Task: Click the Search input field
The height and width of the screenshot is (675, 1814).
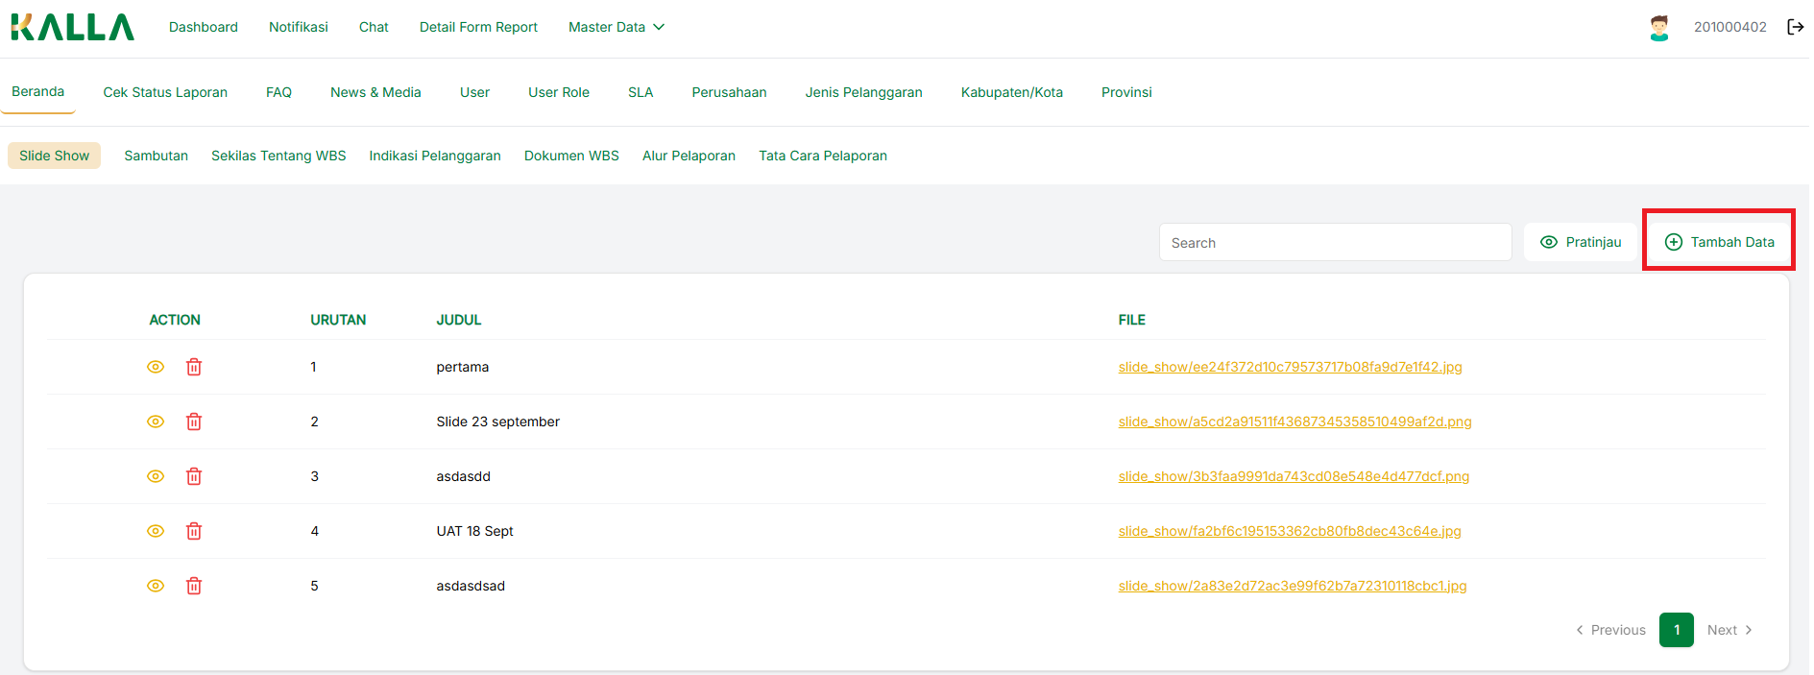Action: 1335,243
